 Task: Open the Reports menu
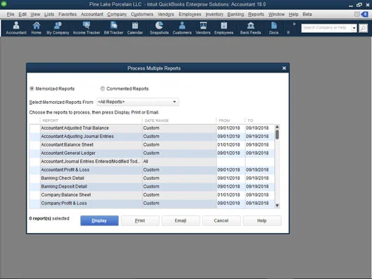click(256, 14)
